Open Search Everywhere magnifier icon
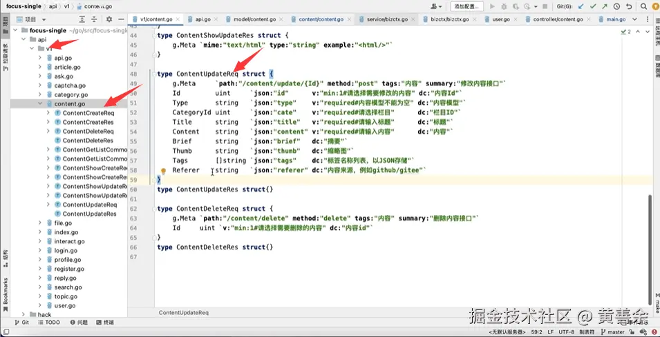 [643, 7]
